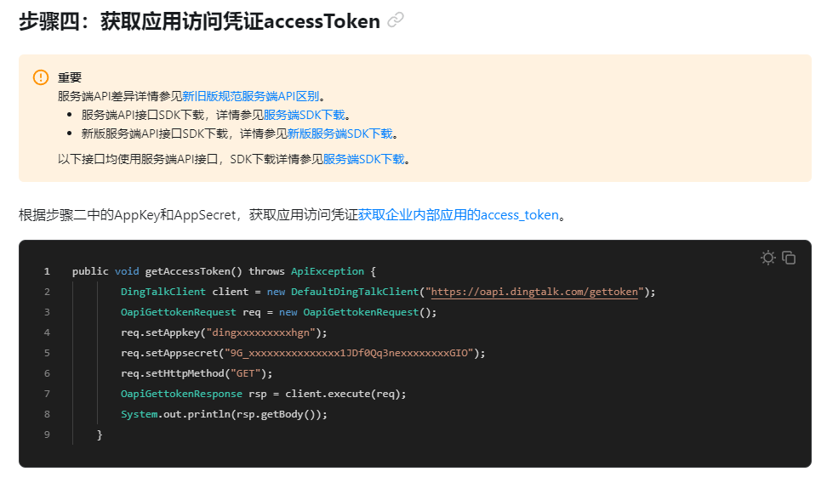Viewport: 827px width, 500px height.
Task: Click the req.setHttpMethod("GET") code line
Action: (x=197, y=373)
